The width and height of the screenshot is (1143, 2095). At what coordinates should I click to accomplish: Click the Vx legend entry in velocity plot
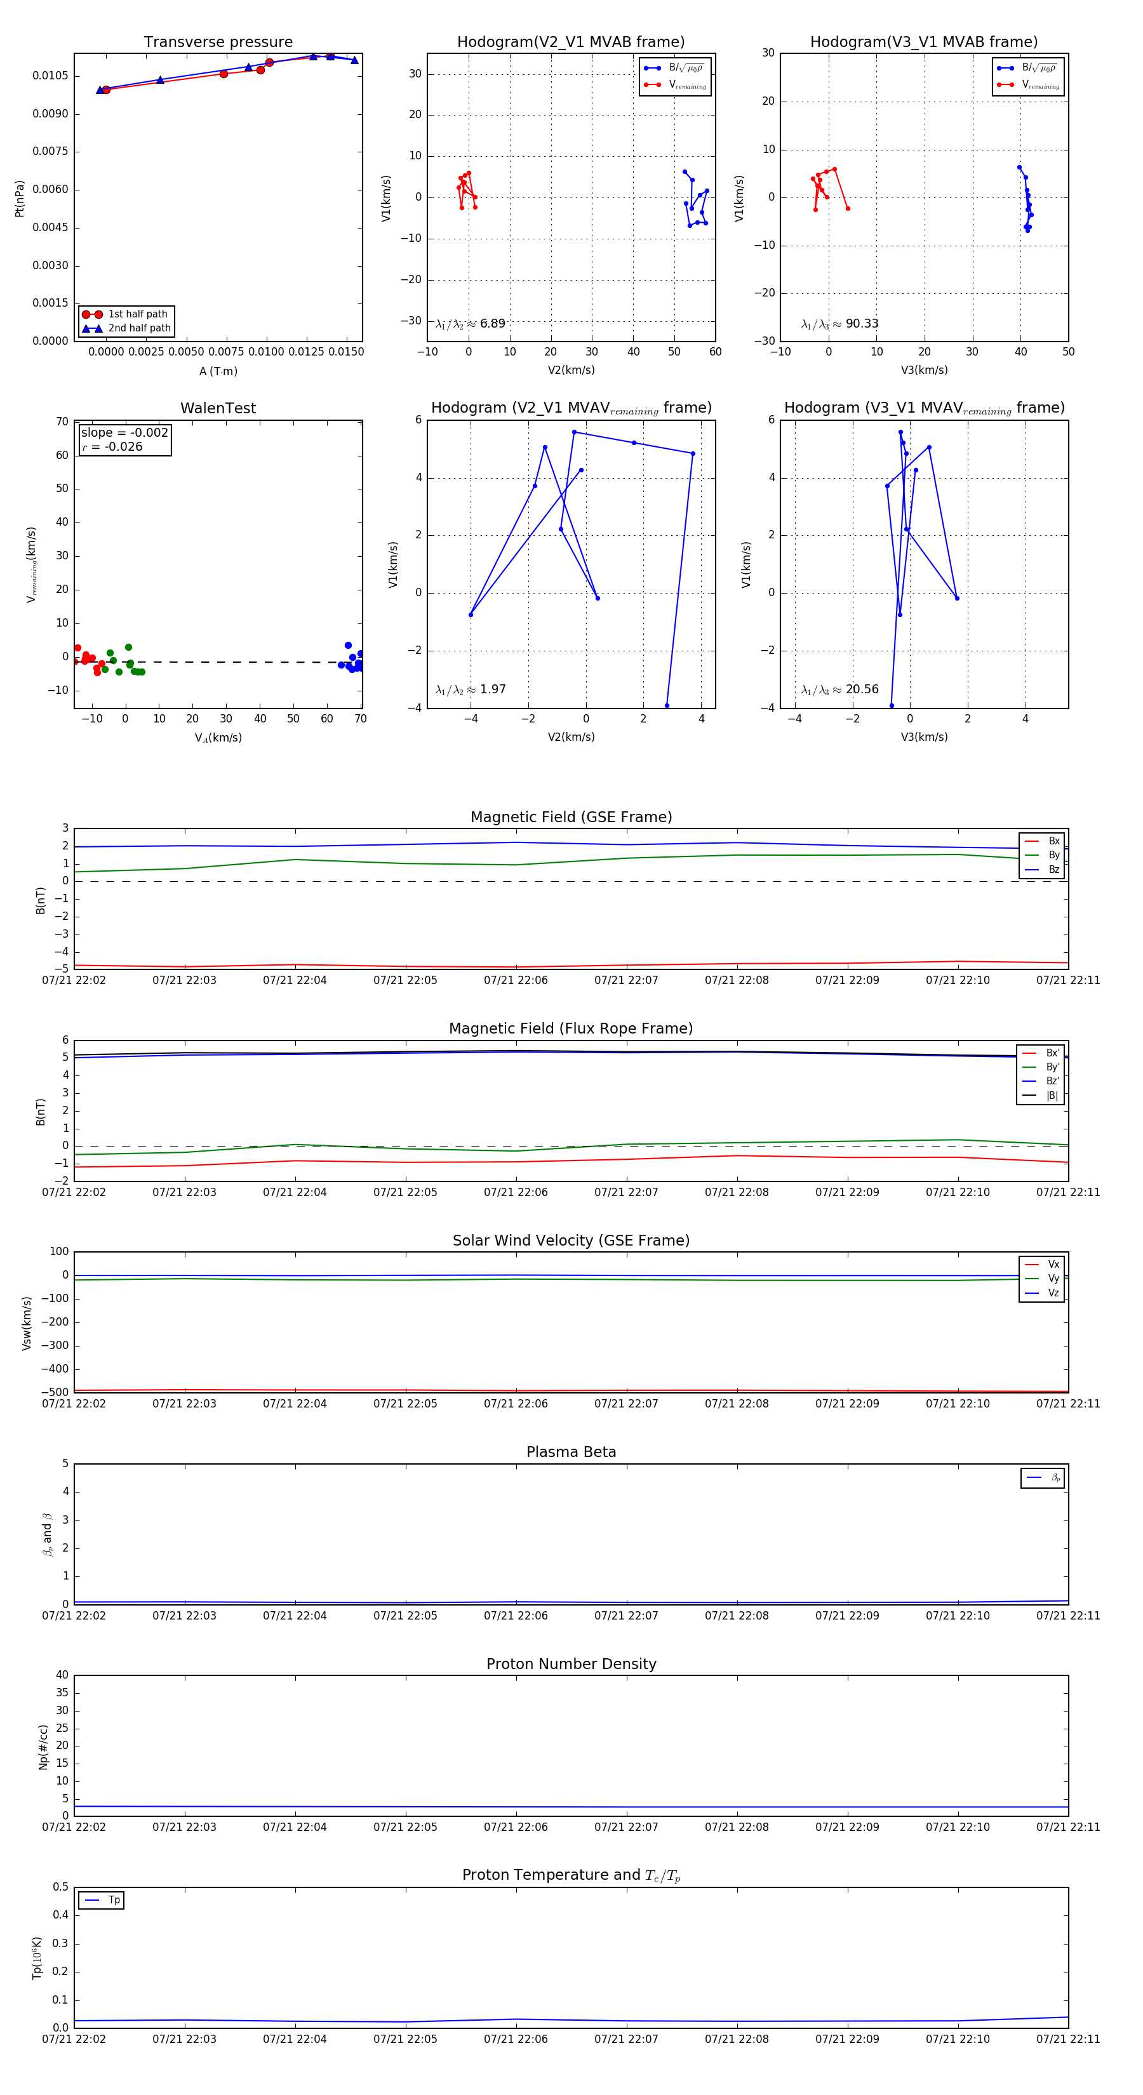pos(1042,1265)
